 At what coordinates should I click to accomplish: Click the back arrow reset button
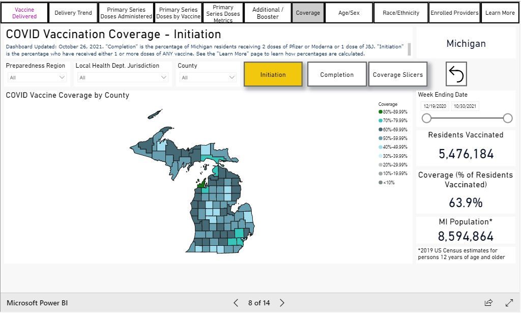[x=456, y=74]
